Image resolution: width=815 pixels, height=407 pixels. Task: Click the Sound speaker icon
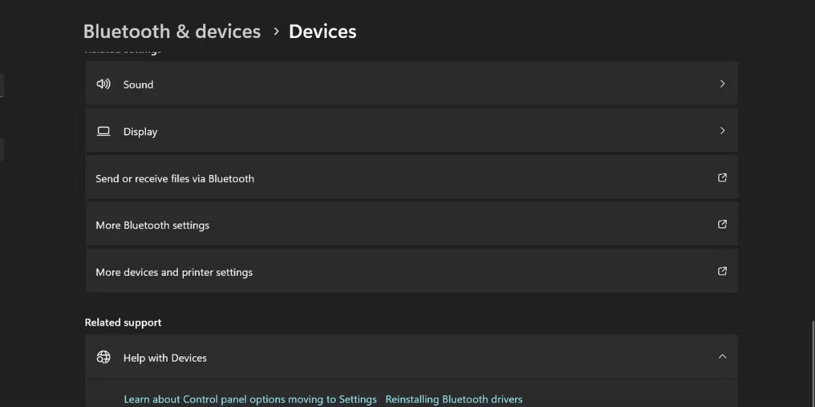click(103, 84)
